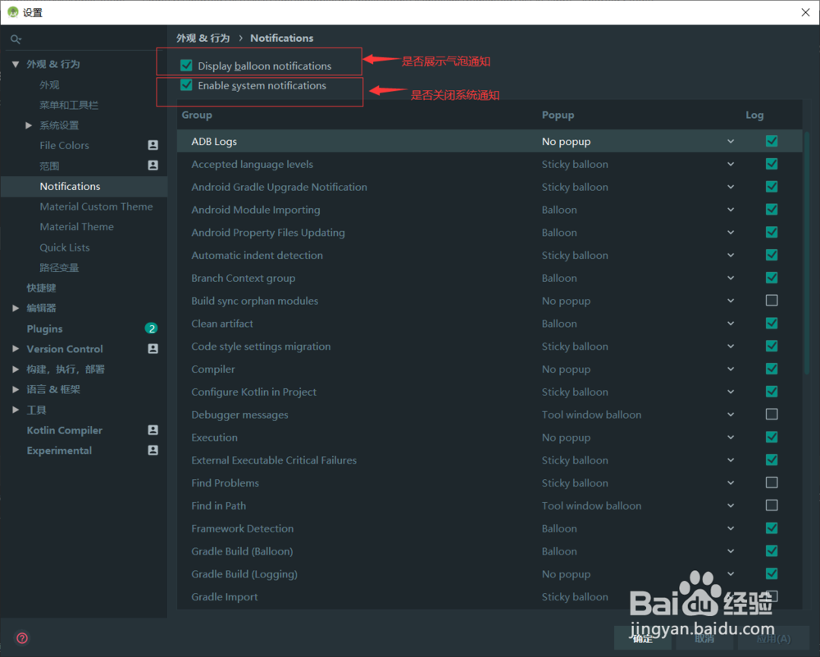
Task: Open 快捷键 settings page
Action: tap(41, 288)
